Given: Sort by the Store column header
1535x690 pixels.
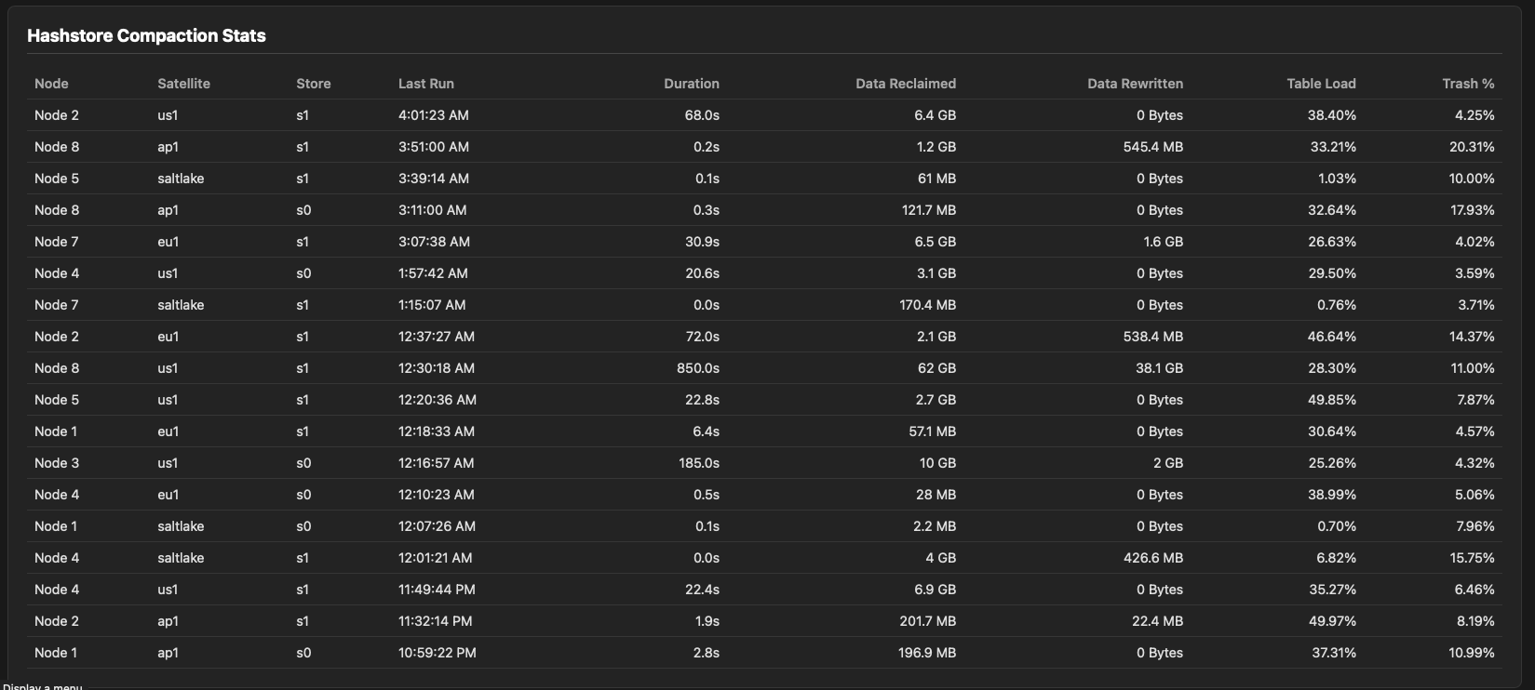Looking at the screenshot, I should [313, 84].
